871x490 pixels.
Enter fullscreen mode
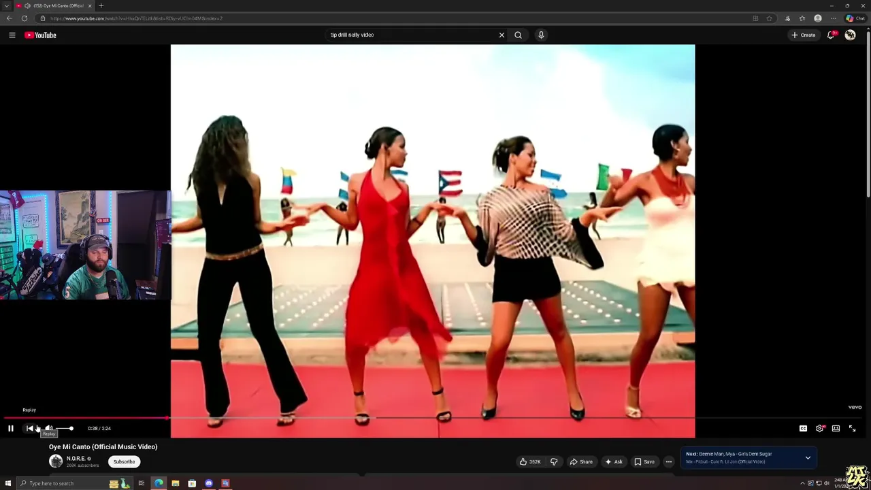[x=852, y=428]
